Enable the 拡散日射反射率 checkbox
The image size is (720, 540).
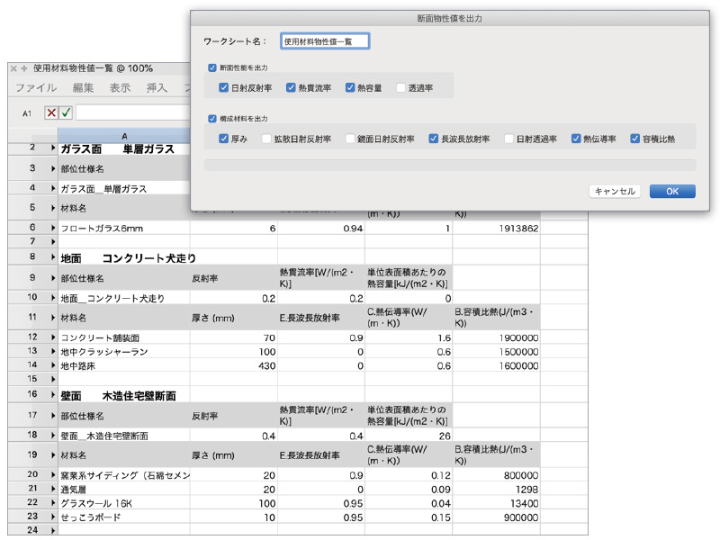click(266, 139)
